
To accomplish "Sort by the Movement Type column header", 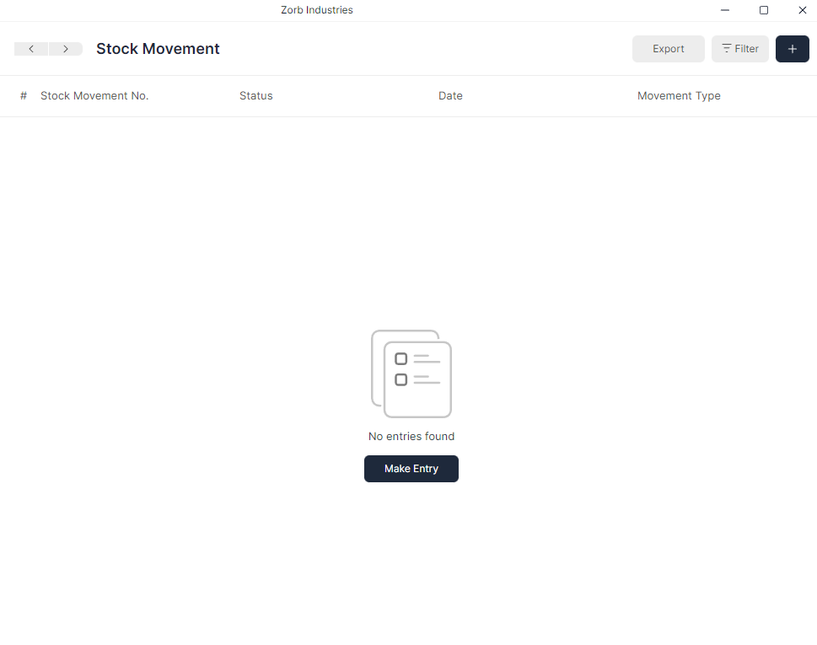I will point(679,95).
